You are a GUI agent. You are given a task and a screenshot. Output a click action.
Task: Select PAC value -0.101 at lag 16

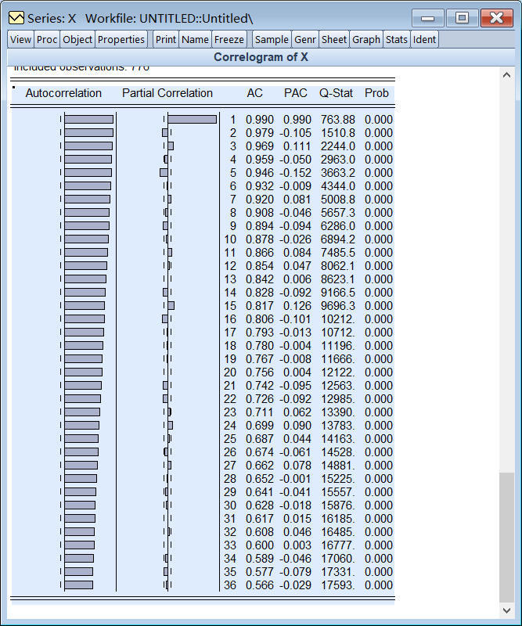[x=295, y=319]
